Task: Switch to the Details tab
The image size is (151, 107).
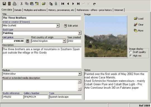Action: tap(18, 10)
